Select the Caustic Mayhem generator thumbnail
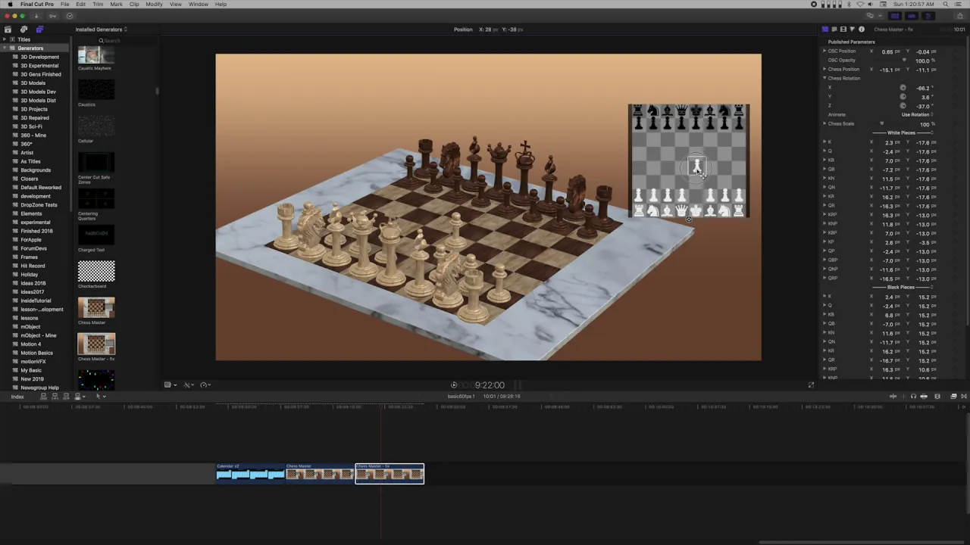The image size is (970, 545). click(x=96, y=54)
